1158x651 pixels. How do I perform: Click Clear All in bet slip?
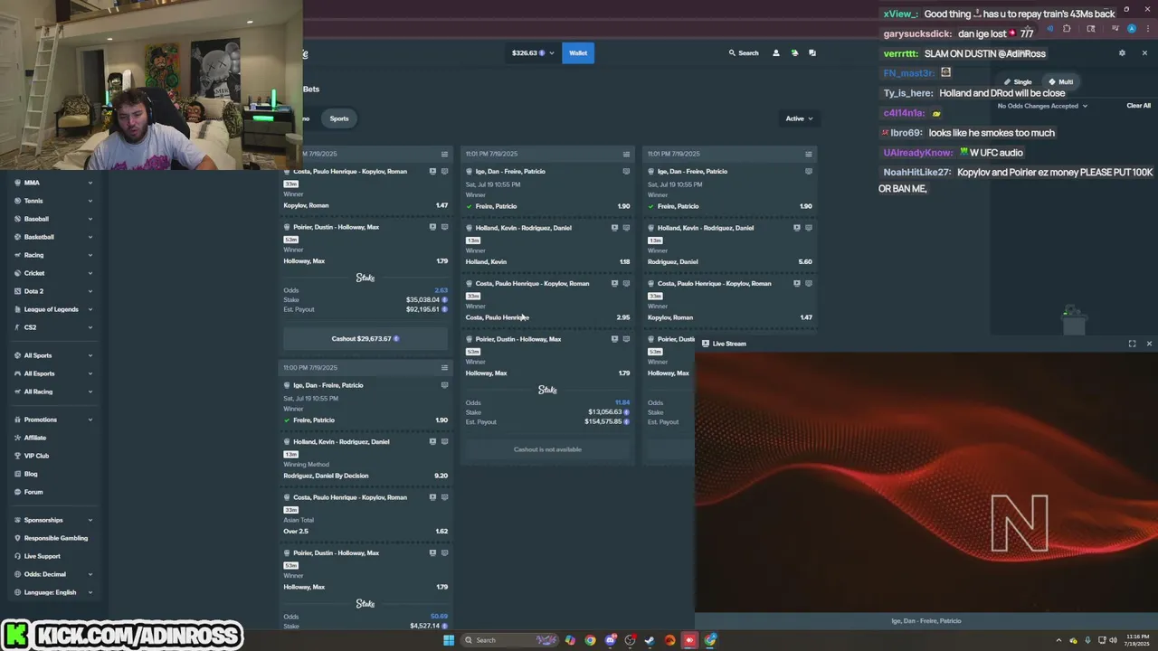(1138, 106)
